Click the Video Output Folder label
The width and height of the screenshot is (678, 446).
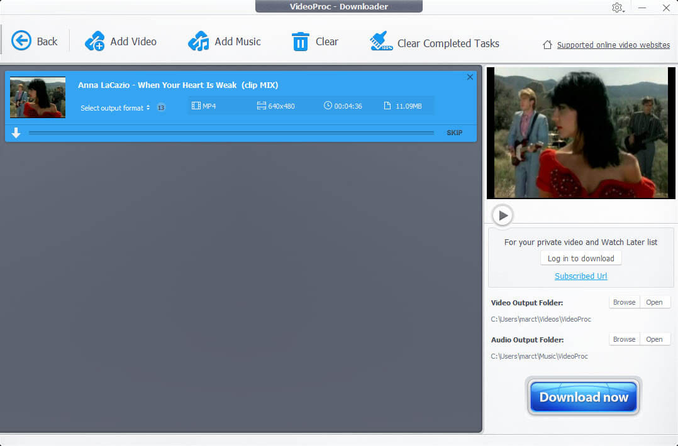coord(526,303)
